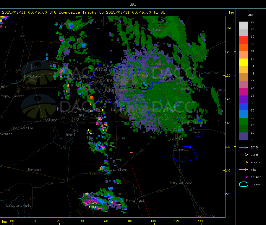The height and width of the screenshot is (225, 266).
Task: Click the Bowen map label
Action: pos(197,132)
